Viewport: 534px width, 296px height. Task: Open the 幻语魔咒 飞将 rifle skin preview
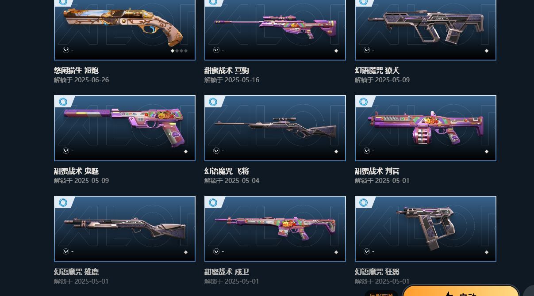point(275,128)
